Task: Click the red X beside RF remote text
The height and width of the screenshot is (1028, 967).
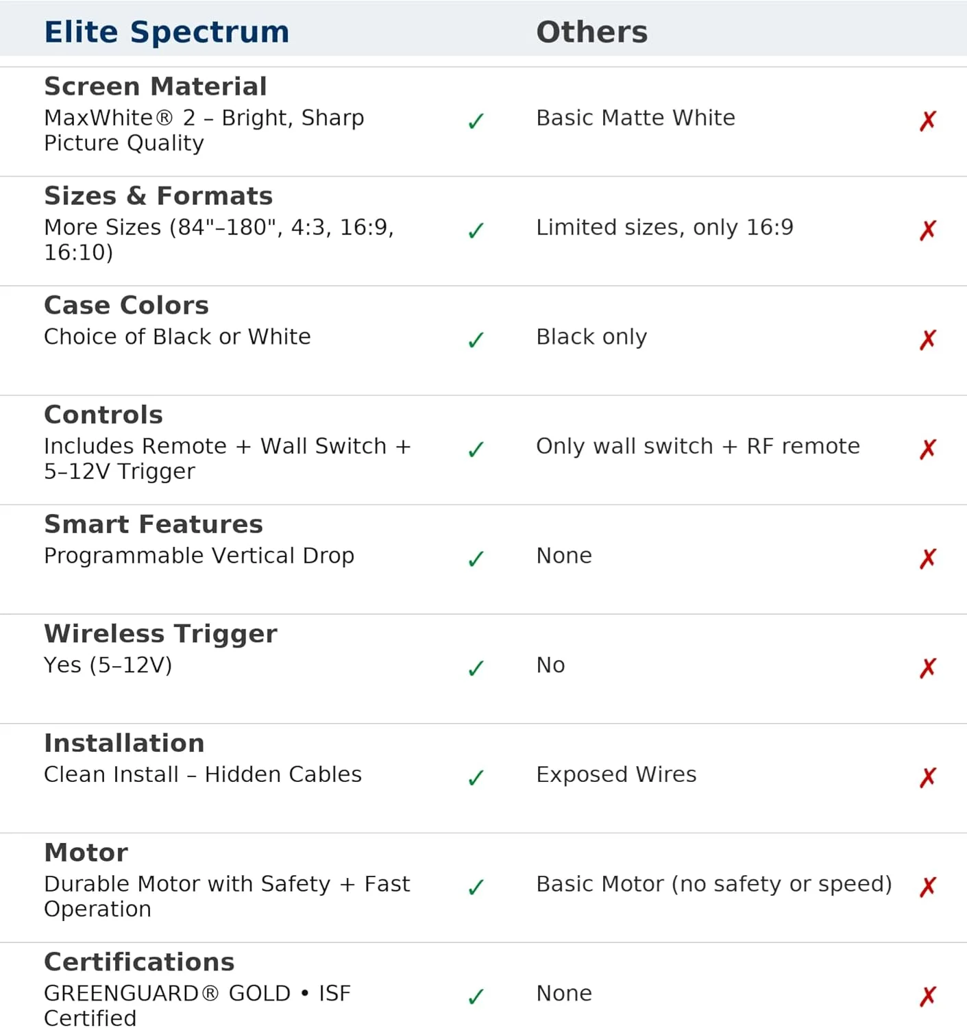Action: coord(928,449)
